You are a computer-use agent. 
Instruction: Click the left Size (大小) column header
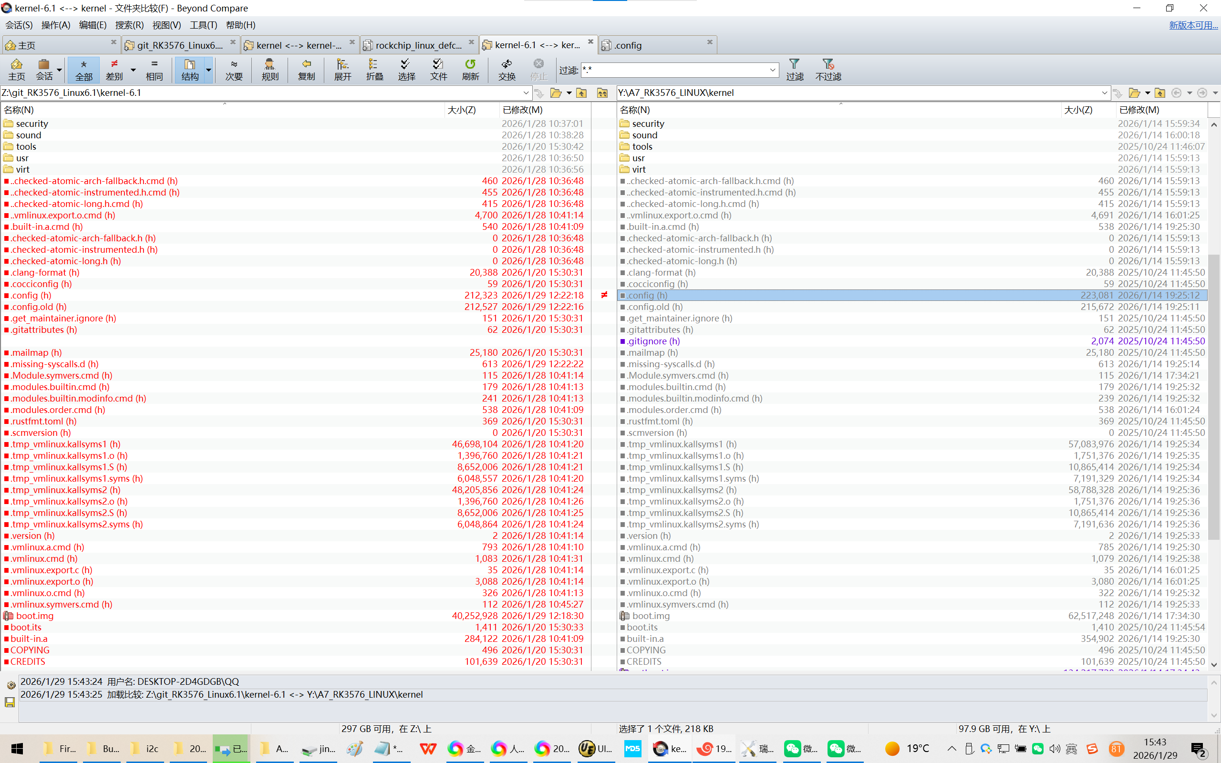click(x=461, y=110)
